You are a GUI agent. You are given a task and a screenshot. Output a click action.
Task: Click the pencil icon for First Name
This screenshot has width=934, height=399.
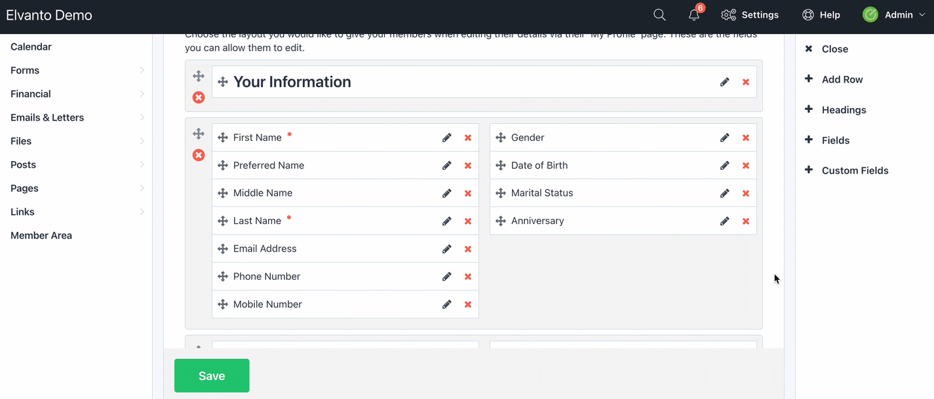point(446,138)
